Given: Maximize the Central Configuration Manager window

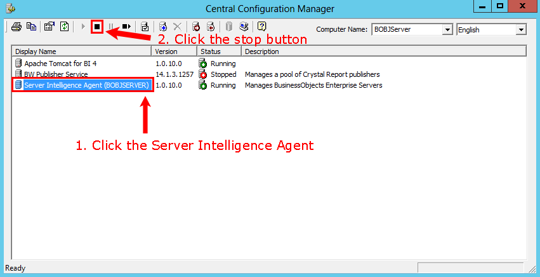Looking at the screenshot, I should pos(500,6).
